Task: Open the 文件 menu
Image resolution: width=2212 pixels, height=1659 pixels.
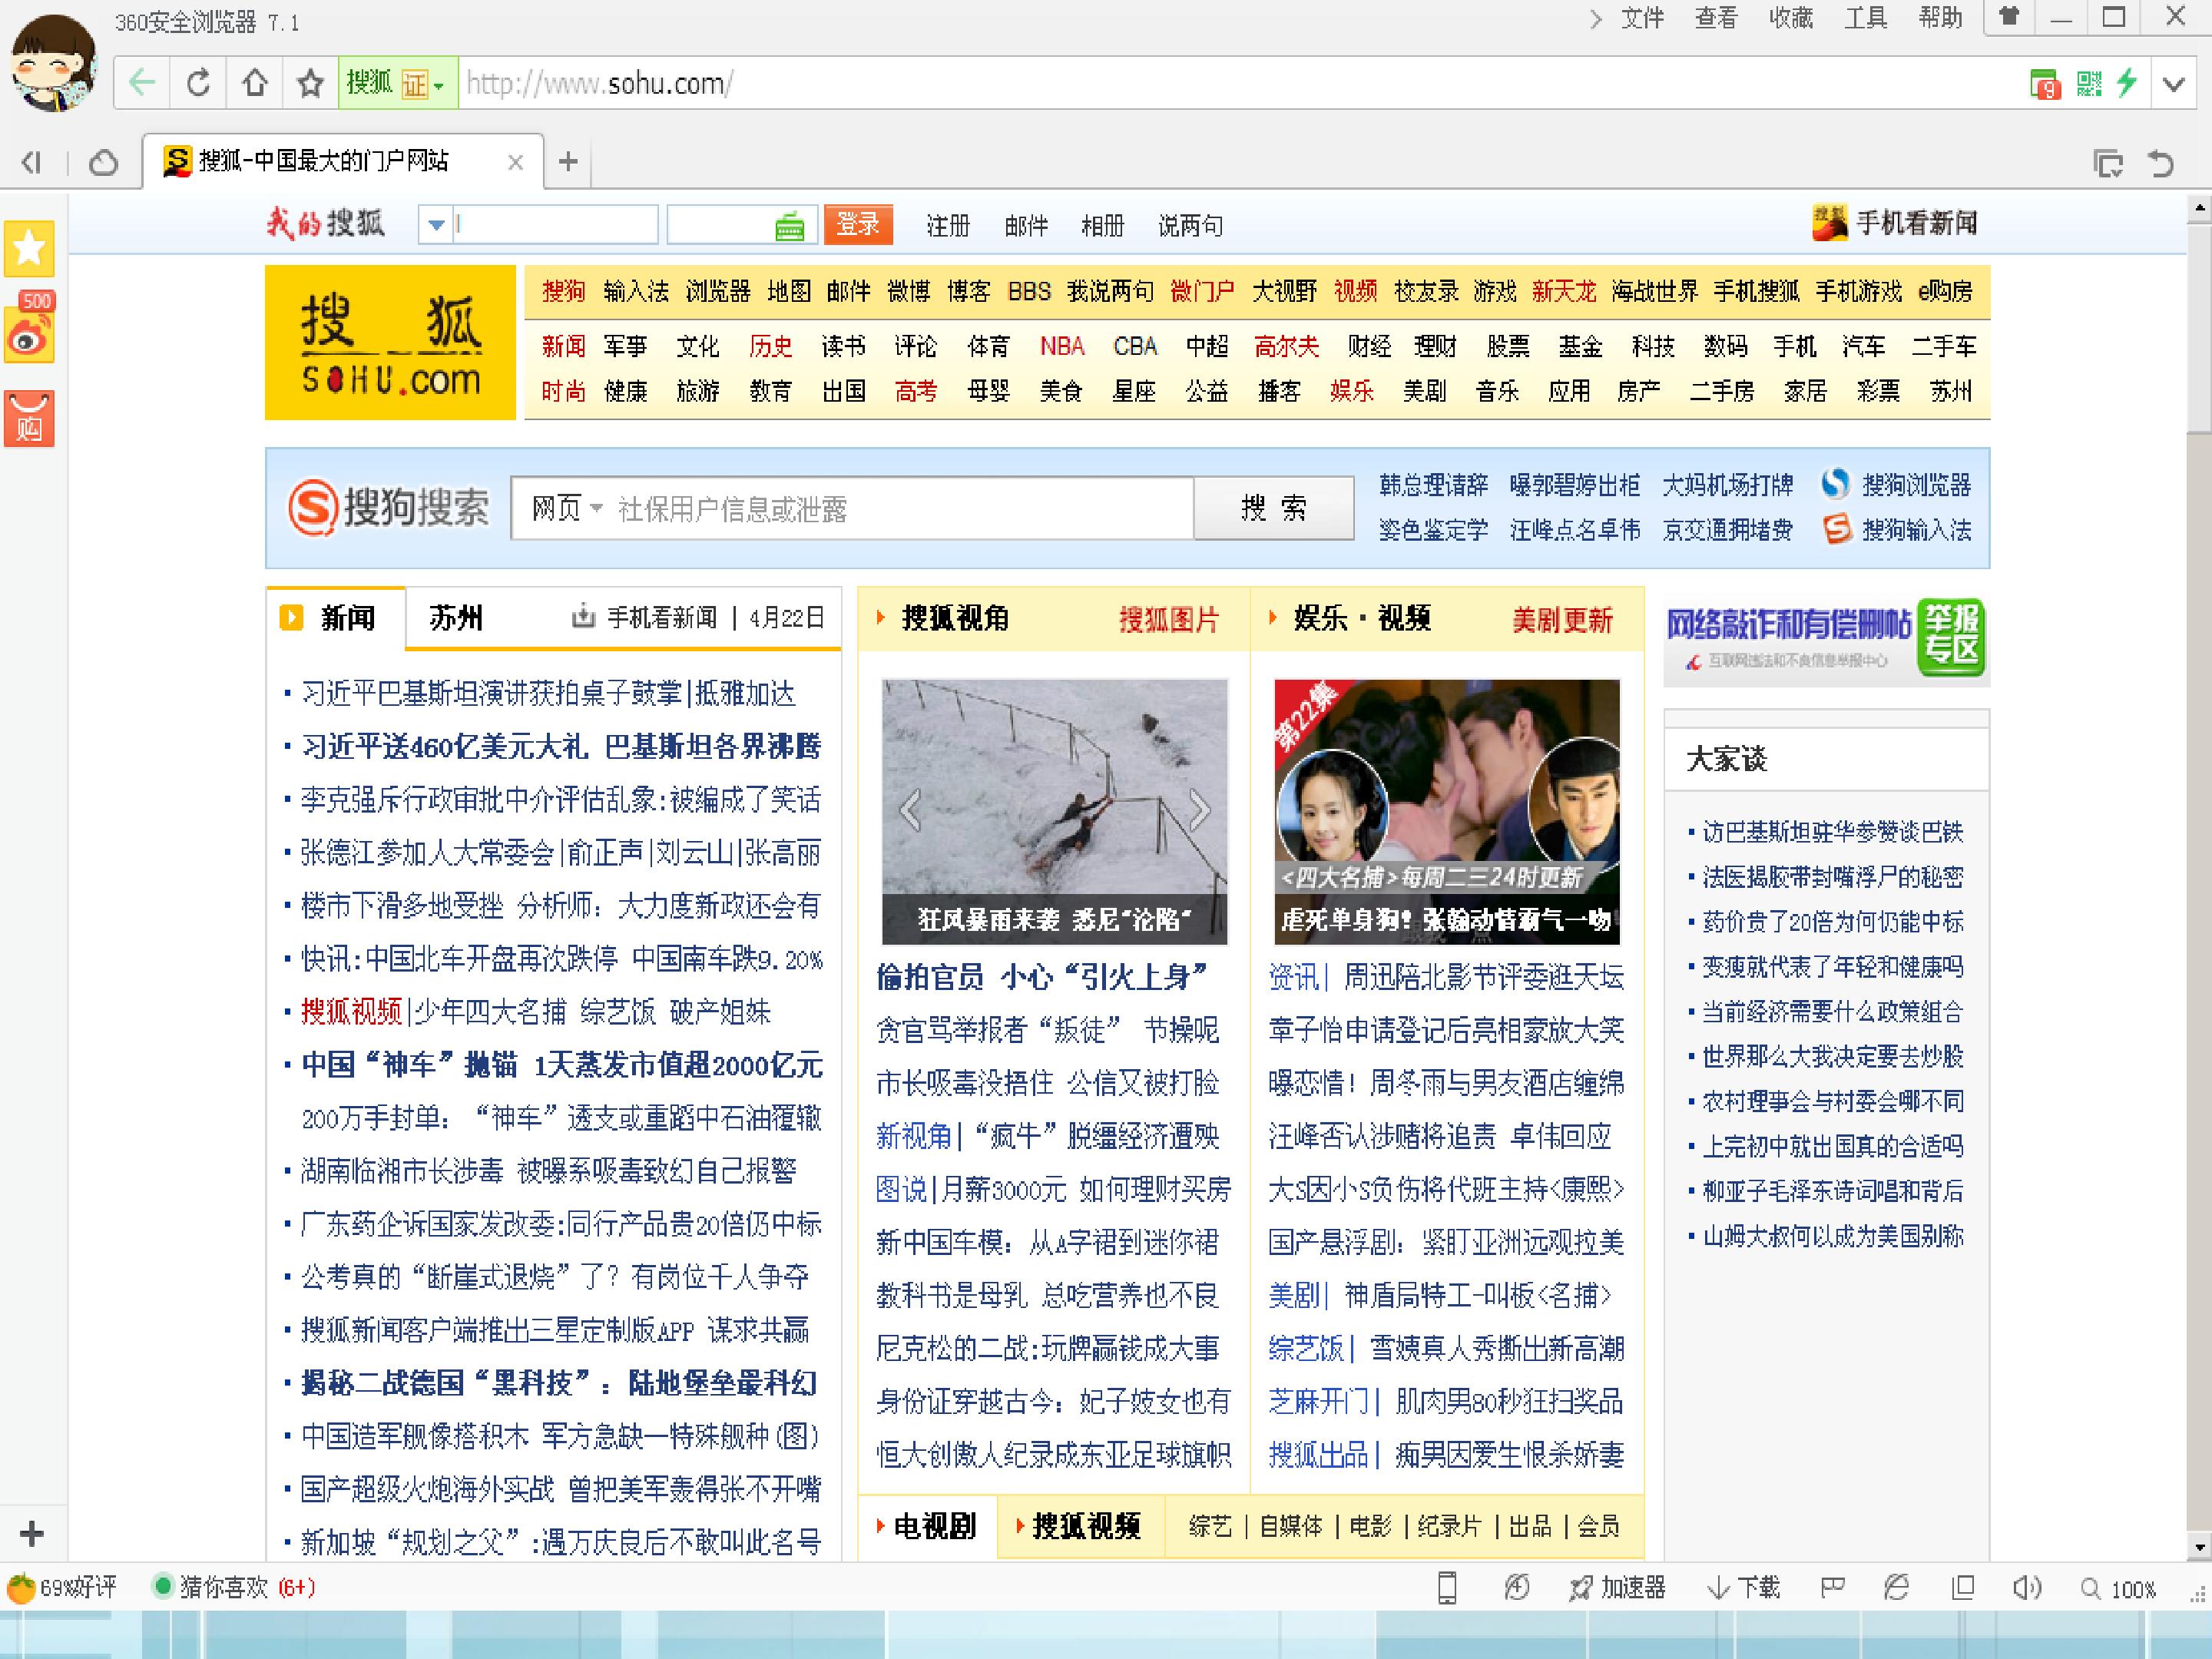Action: (x=1643, y=18)
